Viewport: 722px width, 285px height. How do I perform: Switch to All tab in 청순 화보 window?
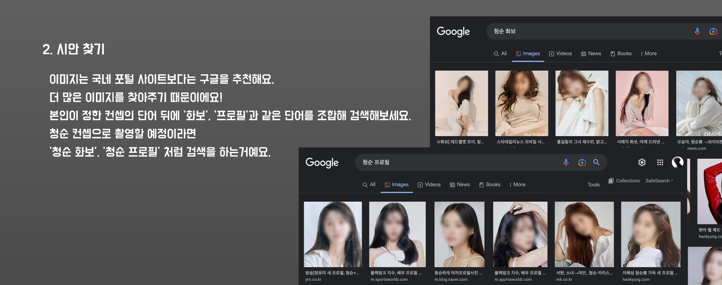click(500, 54)
